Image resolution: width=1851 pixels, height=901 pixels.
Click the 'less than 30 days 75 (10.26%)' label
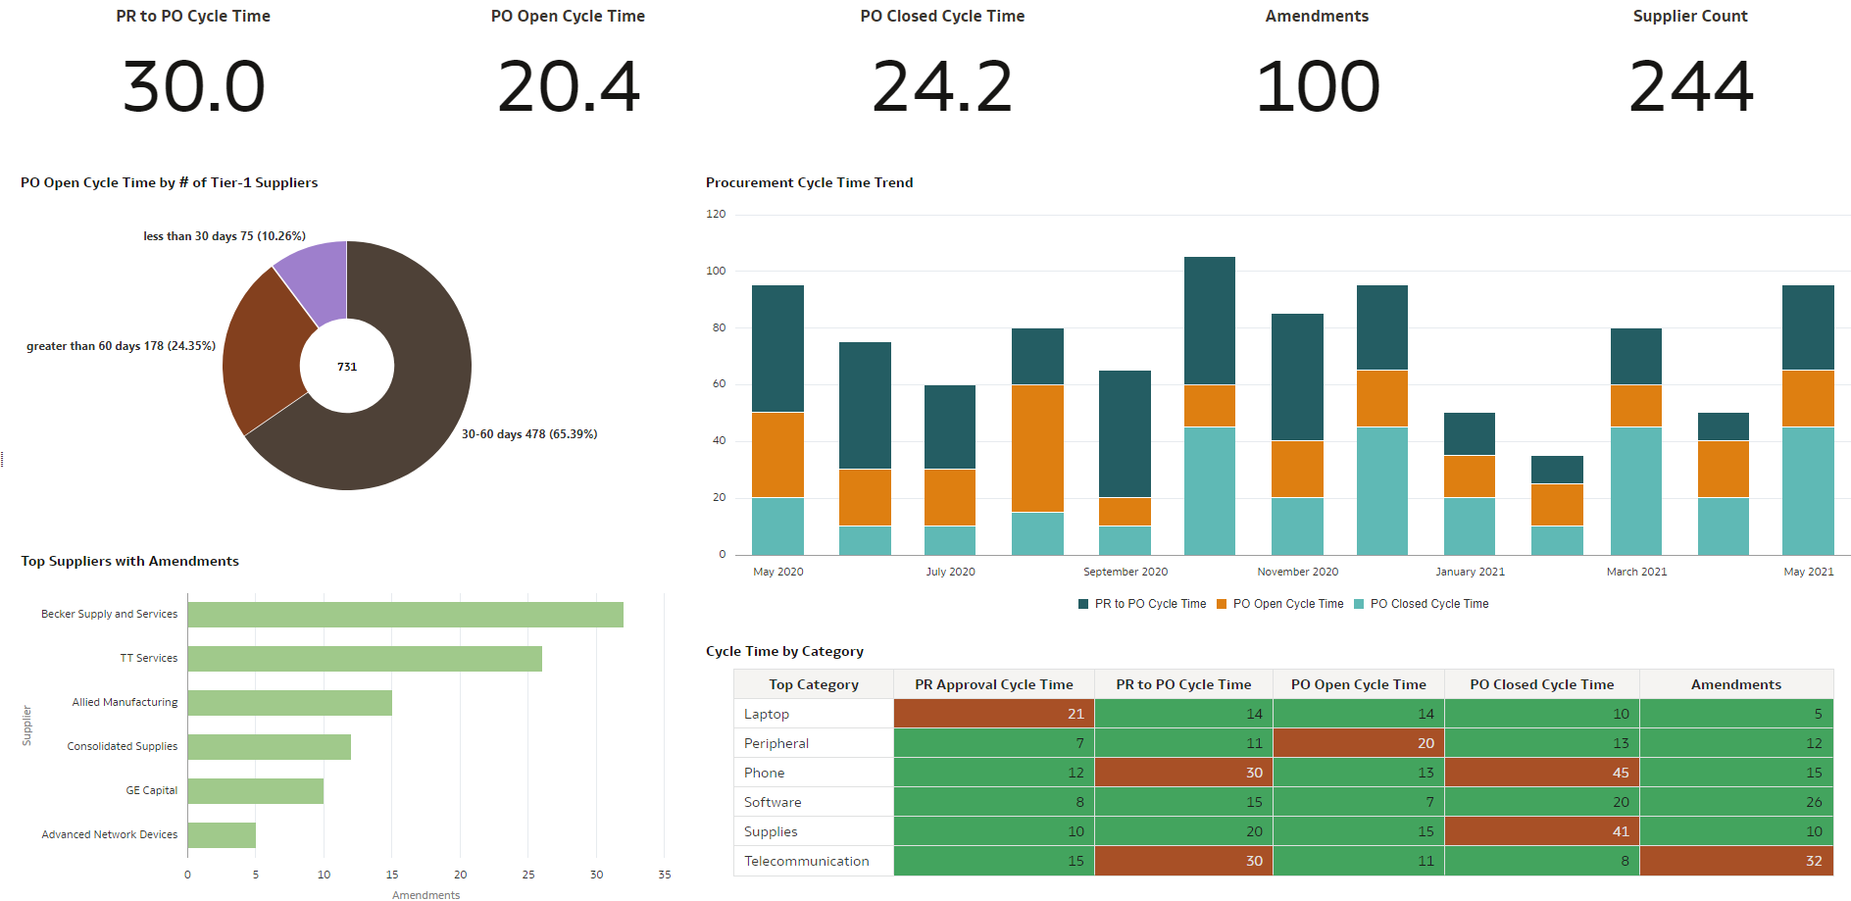pos(225,236)
